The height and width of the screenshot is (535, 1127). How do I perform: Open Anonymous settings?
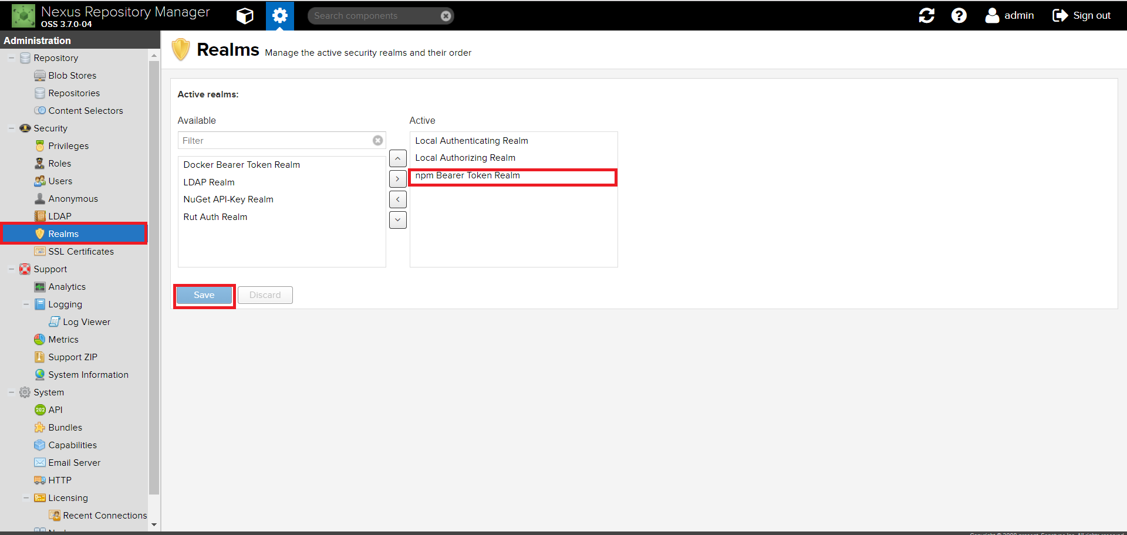(73, 199)
